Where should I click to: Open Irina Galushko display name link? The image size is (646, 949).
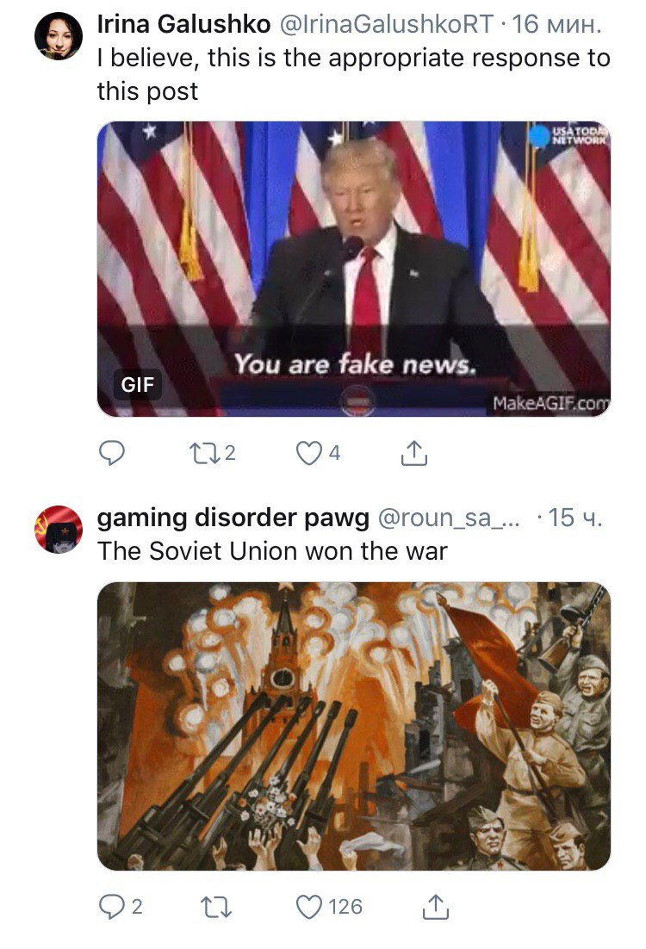click(183, 24)
